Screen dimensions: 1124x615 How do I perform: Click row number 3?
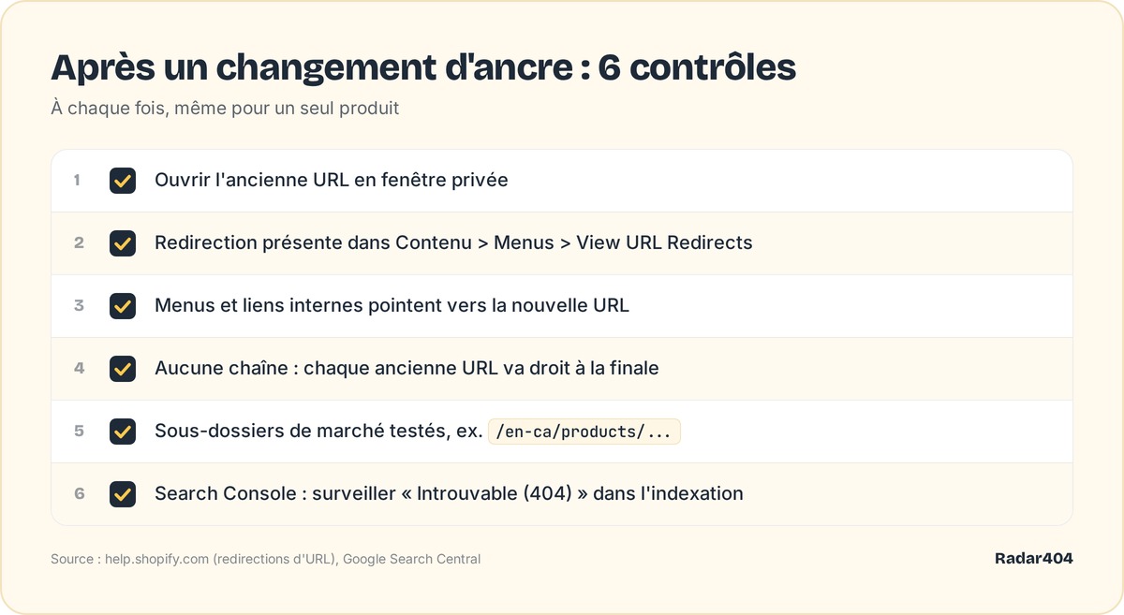[79, 305]
